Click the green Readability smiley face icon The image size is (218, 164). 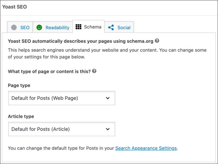coord(39,27)
